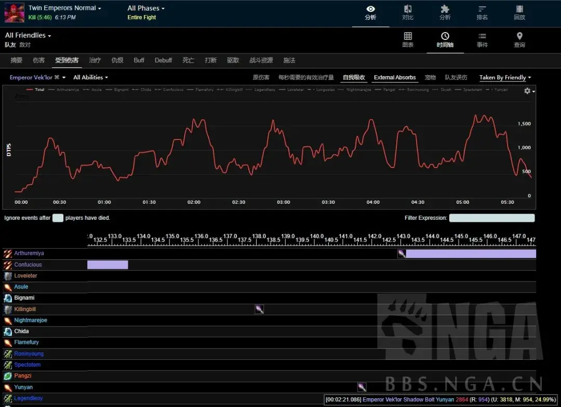Open player Arthuremiya's link

[x=29, y=254]
